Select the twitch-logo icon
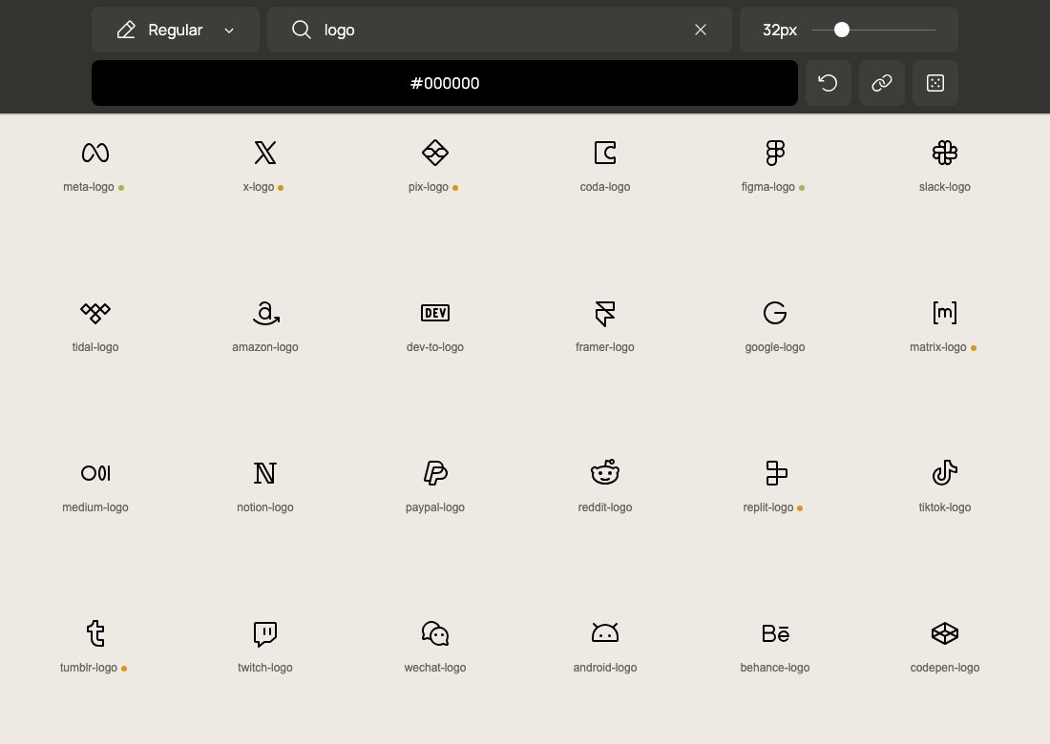The width and height of the screenshot is (1050, 744). tap(265, 633)
